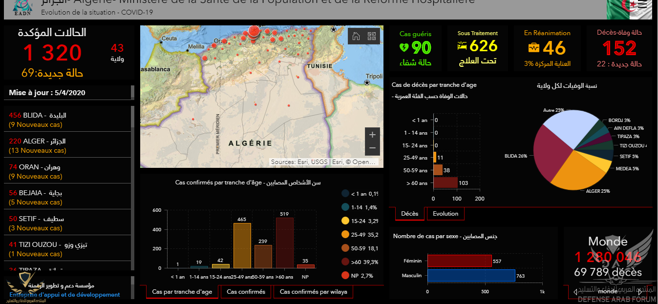Click the deaths indicator showing 152
Screen dimensions: 658x304
[x=619, y=48]
